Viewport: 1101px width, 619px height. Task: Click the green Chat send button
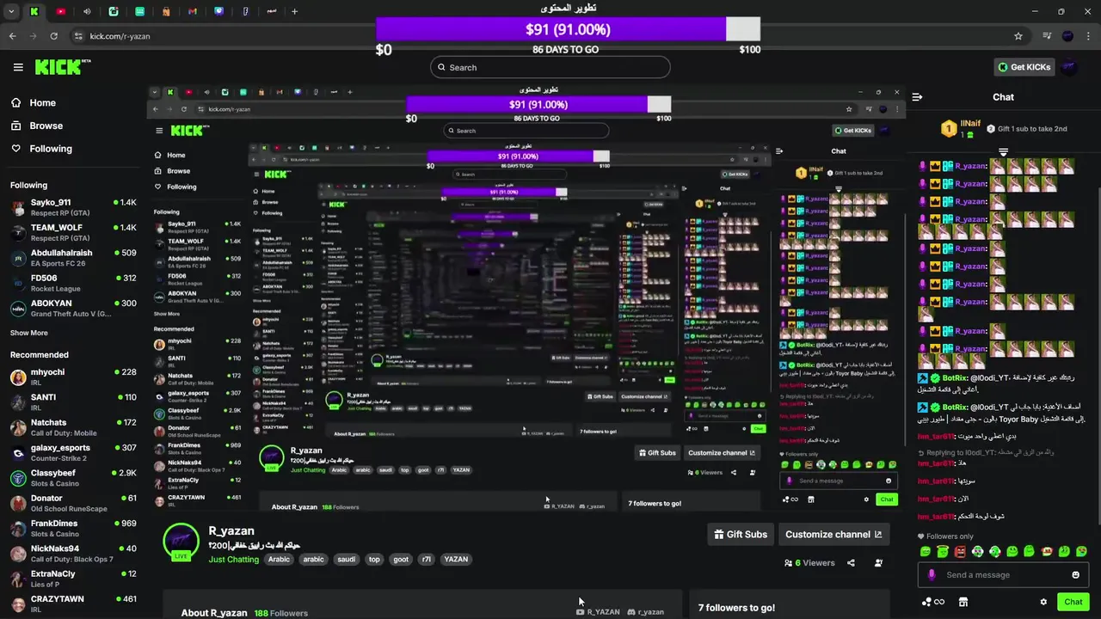click(x=1073, y=602)
